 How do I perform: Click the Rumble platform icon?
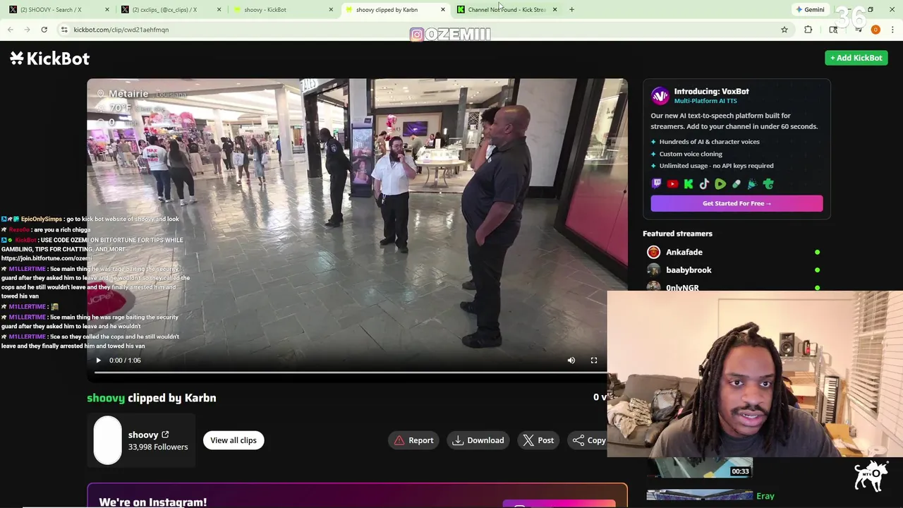[x=720, y=184]
